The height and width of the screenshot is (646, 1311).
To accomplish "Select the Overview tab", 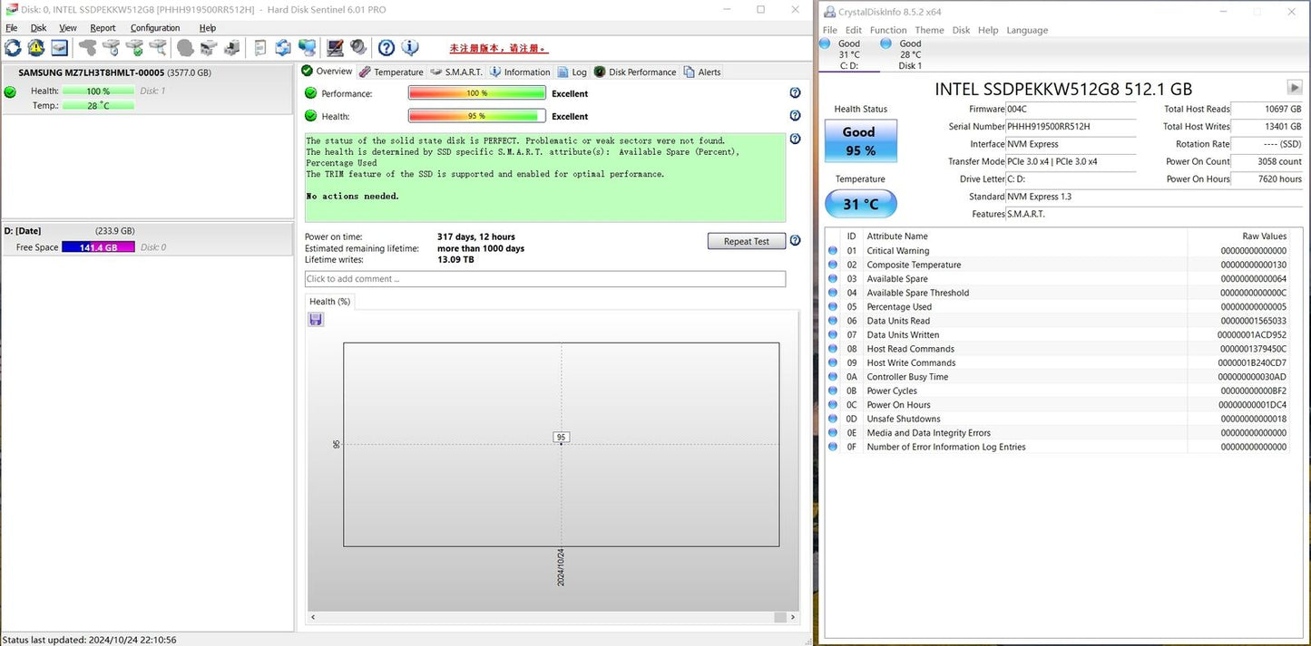I will [327, 71].
